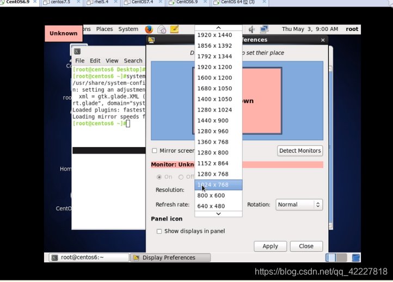The height and width of the screenshot is (282, 393).
Task: Open the trash icon in bottom panel
Action: pyautogui.click(x=355, y=258)
